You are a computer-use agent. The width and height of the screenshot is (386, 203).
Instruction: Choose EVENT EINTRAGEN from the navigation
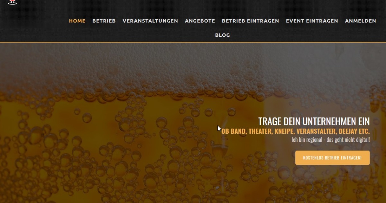pos(312,21)
